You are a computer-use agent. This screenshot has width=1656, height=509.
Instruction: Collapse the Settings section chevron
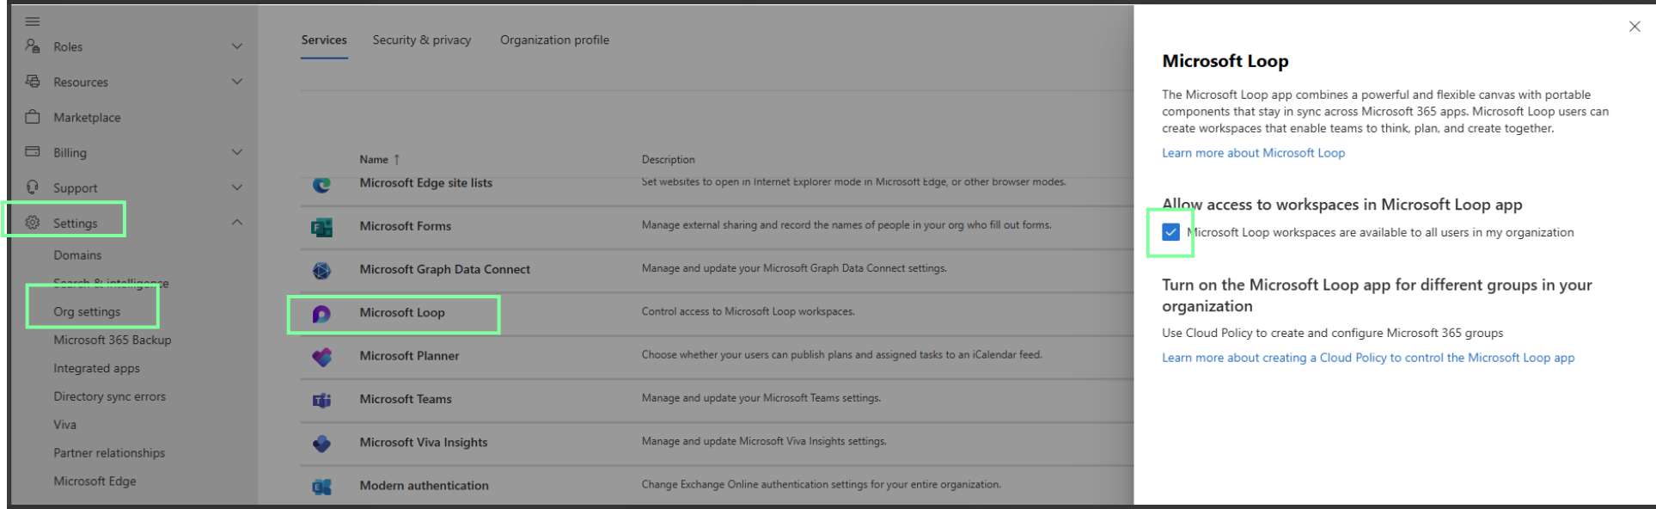tap(237, 223)
